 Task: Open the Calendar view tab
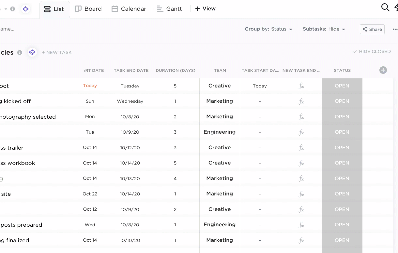pyautogui.click(x=129, y=9)
